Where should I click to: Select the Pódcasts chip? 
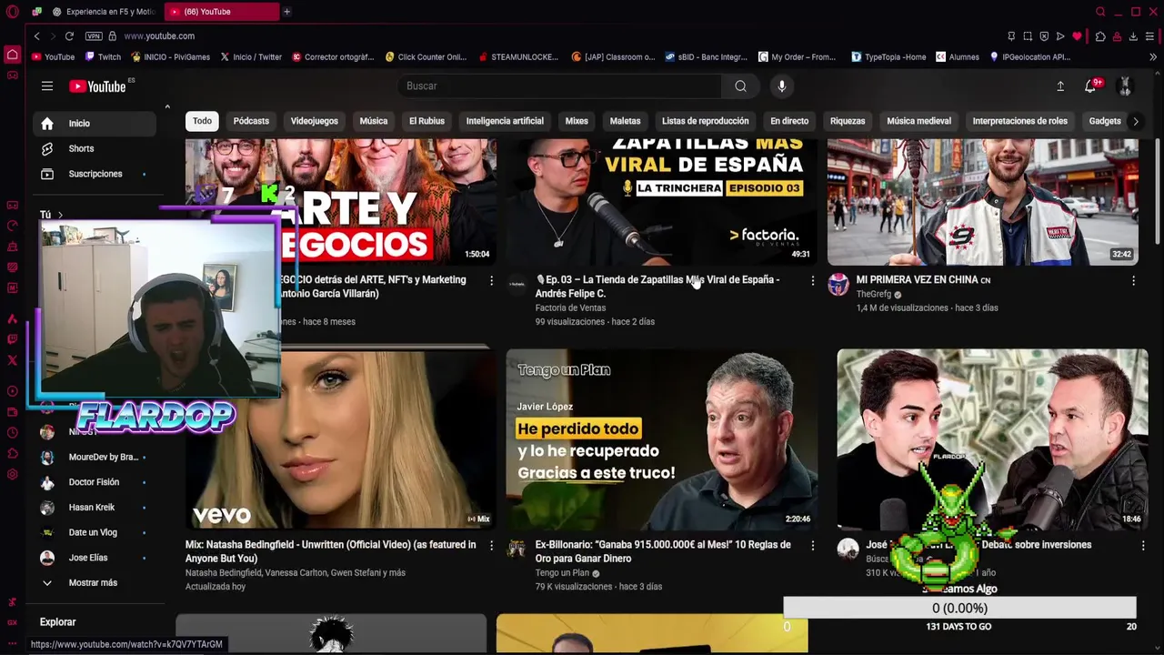click(x=251, y=121)
